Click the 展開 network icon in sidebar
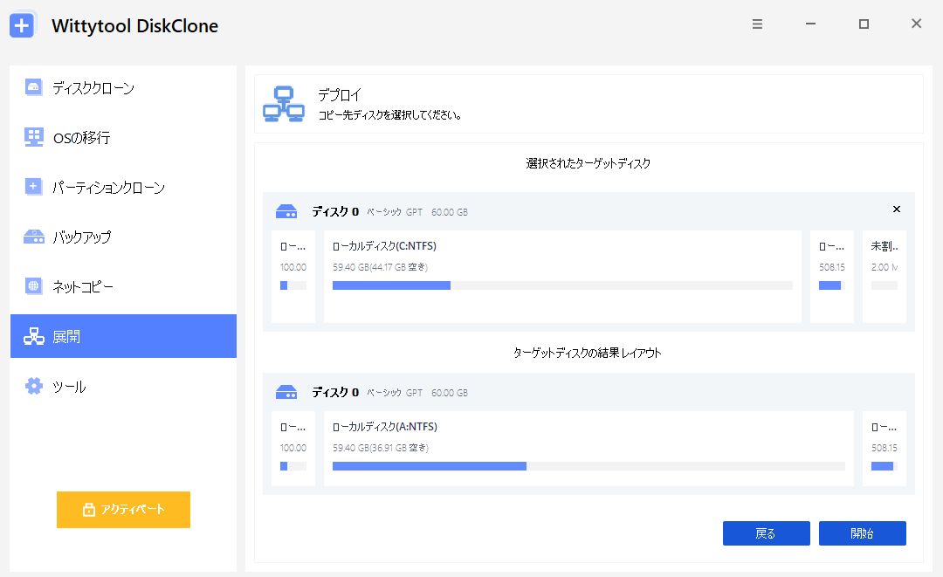 tap(34, 336)
